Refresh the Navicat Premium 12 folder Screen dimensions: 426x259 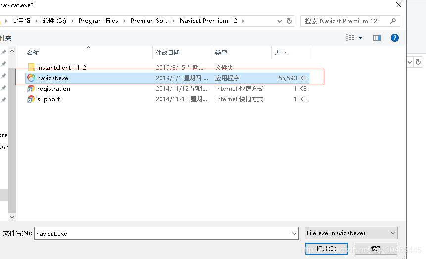(x=289, y=21)
